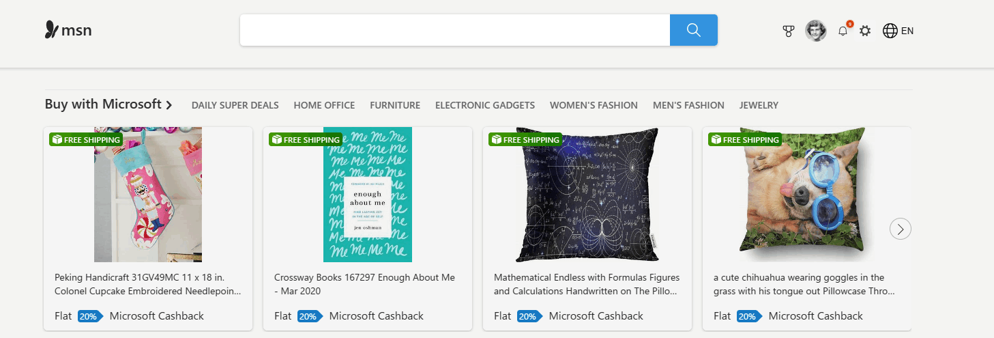
Task: Open the EN language selector
Action: point(907,31)
